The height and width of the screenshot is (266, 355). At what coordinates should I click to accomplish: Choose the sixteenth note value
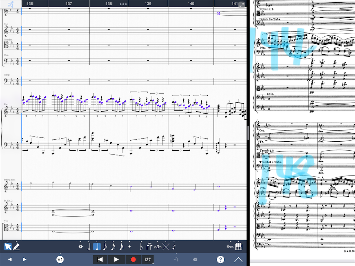tap(113, 246)
